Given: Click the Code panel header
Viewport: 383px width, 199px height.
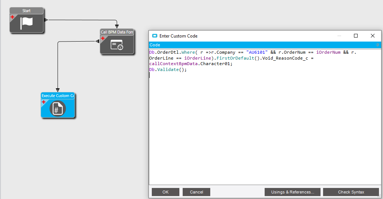Looking at the screenshot, I should (x=265, y=45).
